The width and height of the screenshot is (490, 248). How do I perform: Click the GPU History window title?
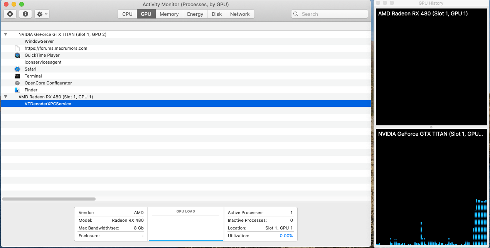click(431, 3)
